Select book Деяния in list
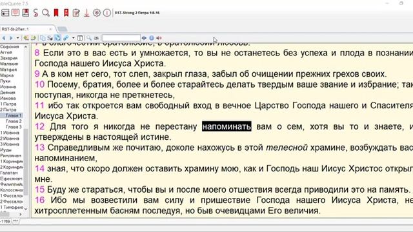Image resolution: width=413 pixels, height=232 pixels. point(8,93)
